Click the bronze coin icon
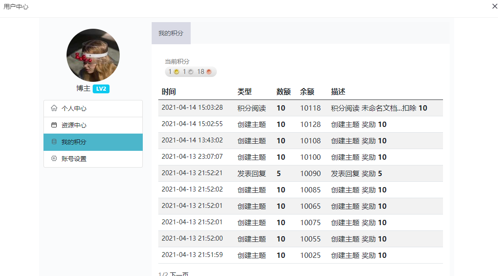 (209, 72)
